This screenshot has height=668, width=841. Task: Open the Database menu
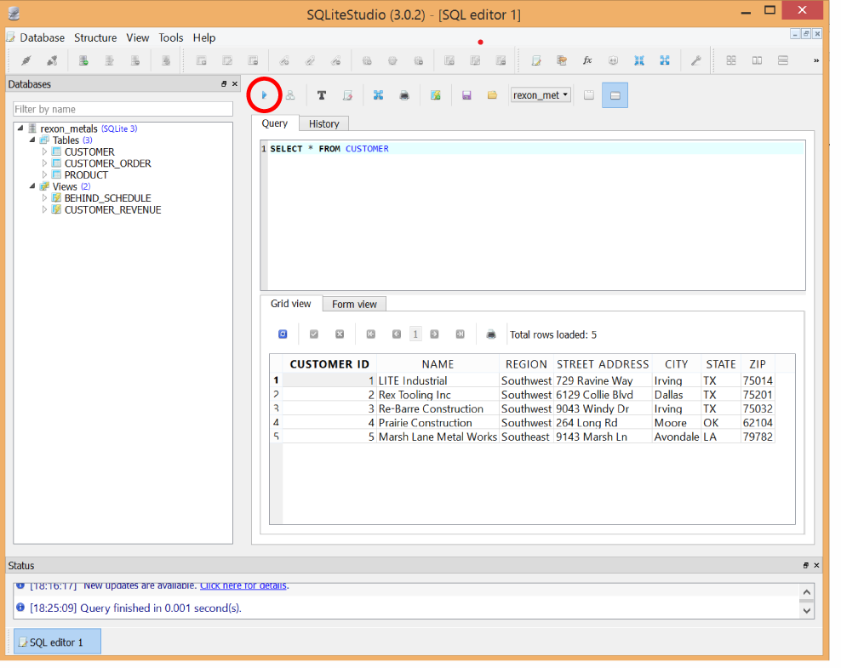pos(43,38)
